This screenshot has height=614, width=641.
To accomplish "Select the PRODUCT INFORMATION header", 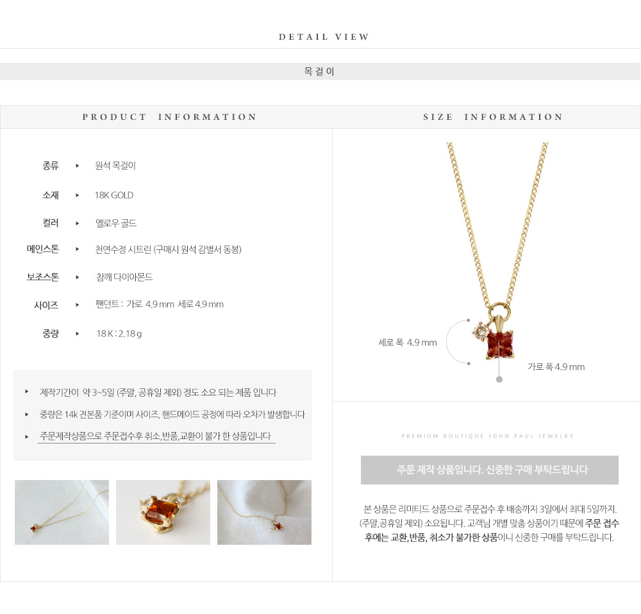I will 169,117.
